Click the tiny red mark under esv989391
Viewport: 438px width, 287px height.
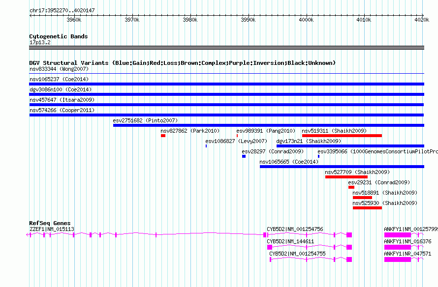click(237, 136)
